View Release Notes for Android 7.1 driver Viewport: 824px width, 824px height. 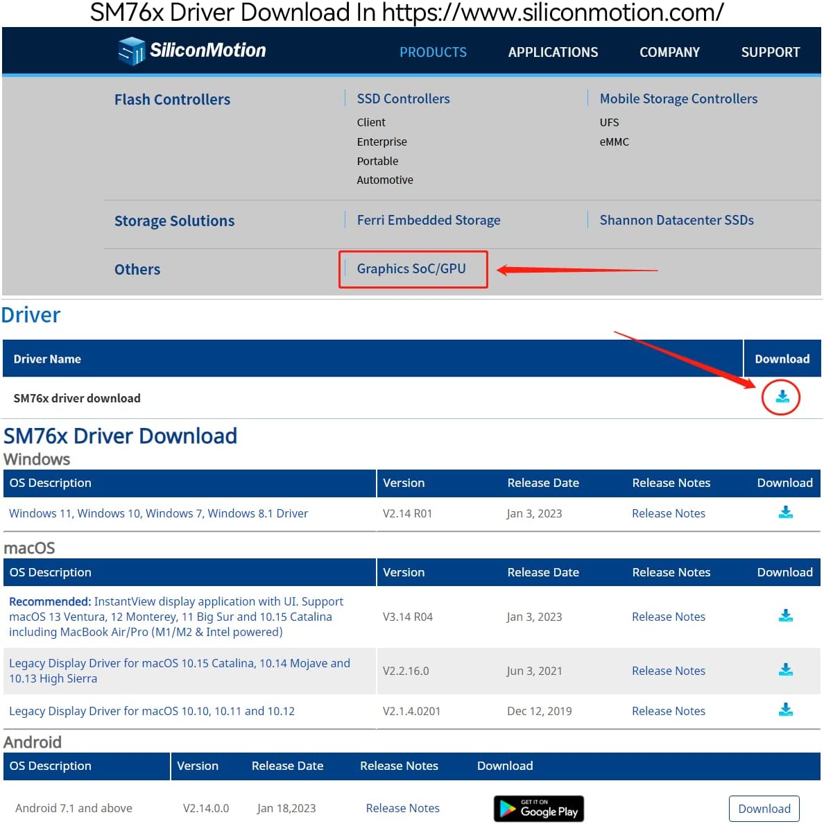coord(402,808)
